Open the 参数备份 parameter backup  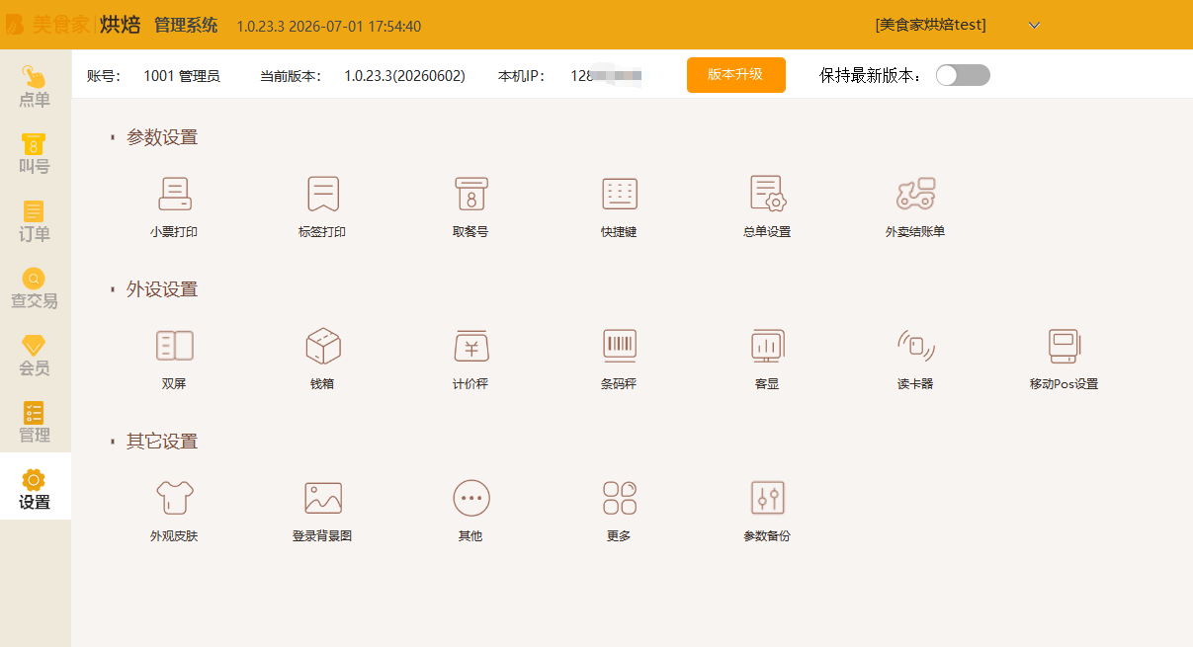(x=767, y=511)
